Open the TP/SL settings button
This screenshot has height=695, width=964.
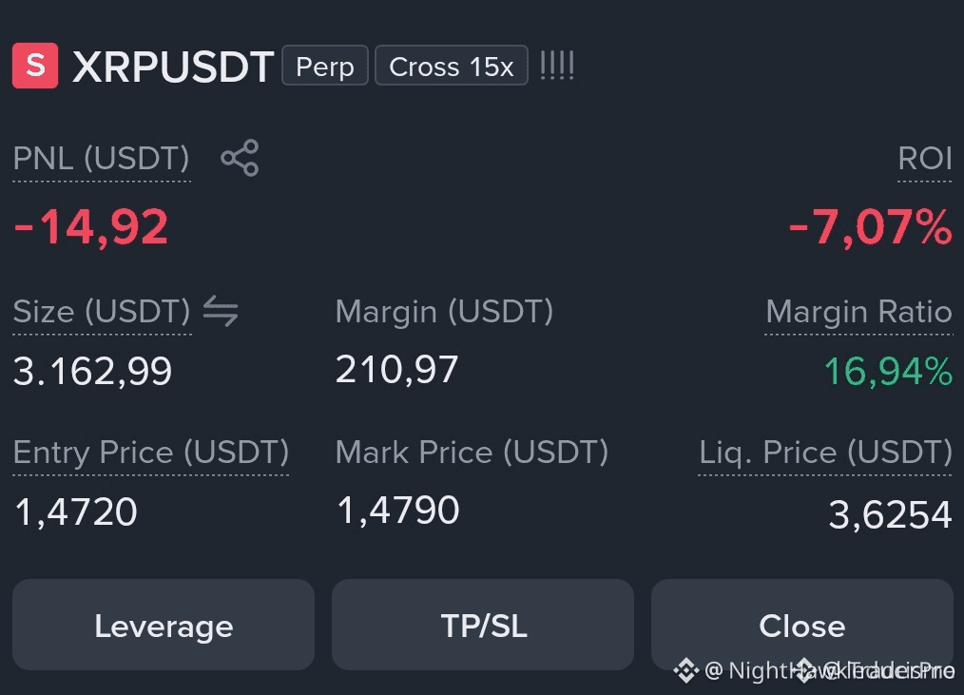[483, 625]
